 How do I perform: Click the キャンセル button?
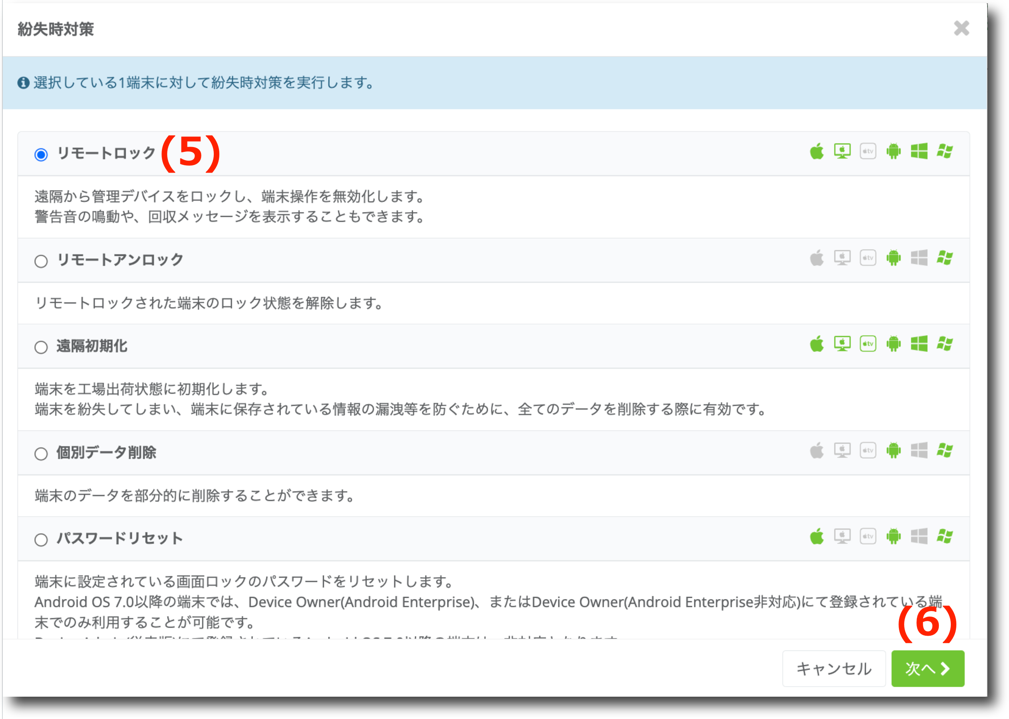834,668
